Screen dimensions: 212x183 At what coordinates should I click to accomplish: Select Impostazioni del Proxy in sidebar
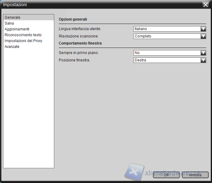(x=23, y=41)
